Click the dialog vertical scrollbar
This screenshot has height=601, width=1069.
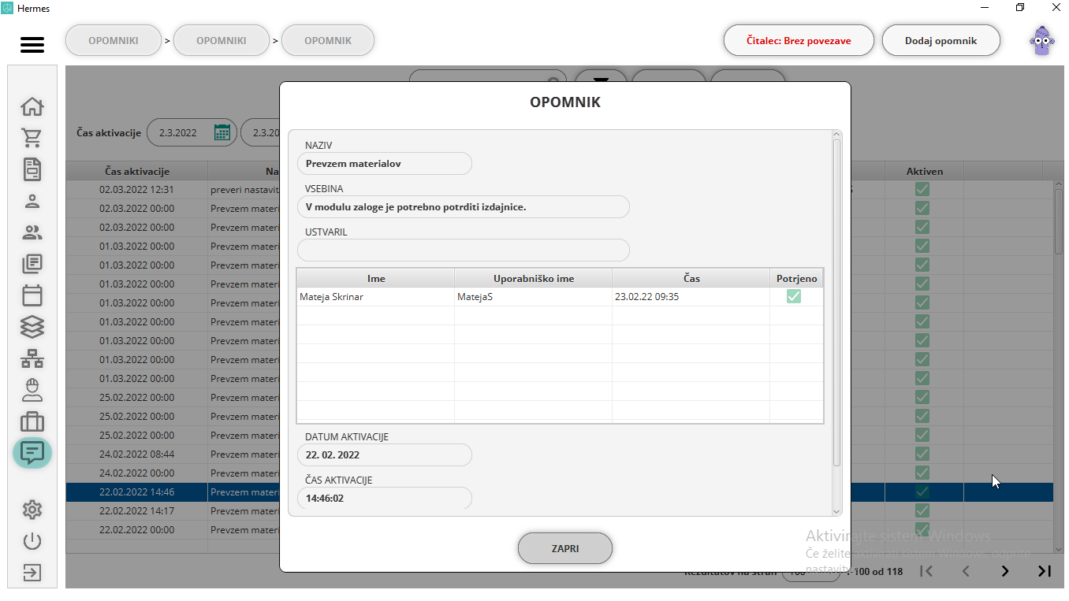[x=837, y=302]
